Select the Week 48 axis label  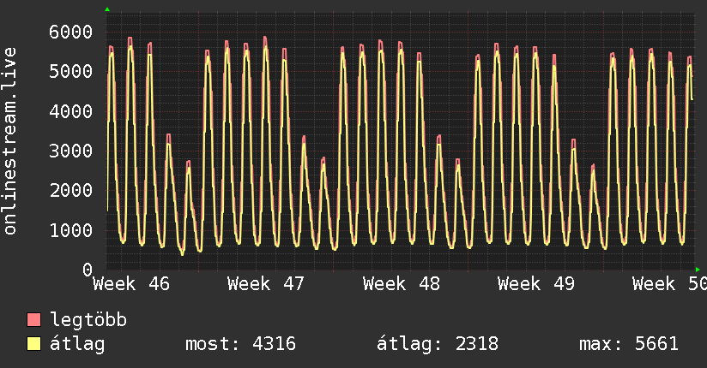pyautogui.click(x=401, y=284)
